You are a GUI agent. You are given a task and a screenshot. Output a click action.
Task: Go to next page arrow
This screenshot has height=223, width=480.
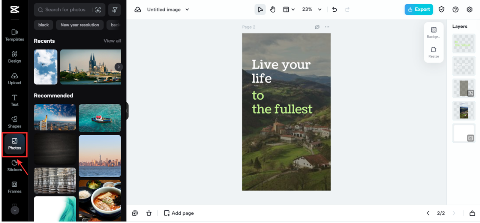pyautogui.click(x=454, y=213)
